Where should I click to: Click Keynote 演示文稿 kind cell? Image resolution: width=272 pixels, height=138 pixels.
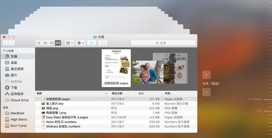(176, 103)
